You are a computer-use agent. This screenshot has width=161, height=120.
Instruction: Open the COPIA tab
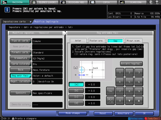(103, 2)
